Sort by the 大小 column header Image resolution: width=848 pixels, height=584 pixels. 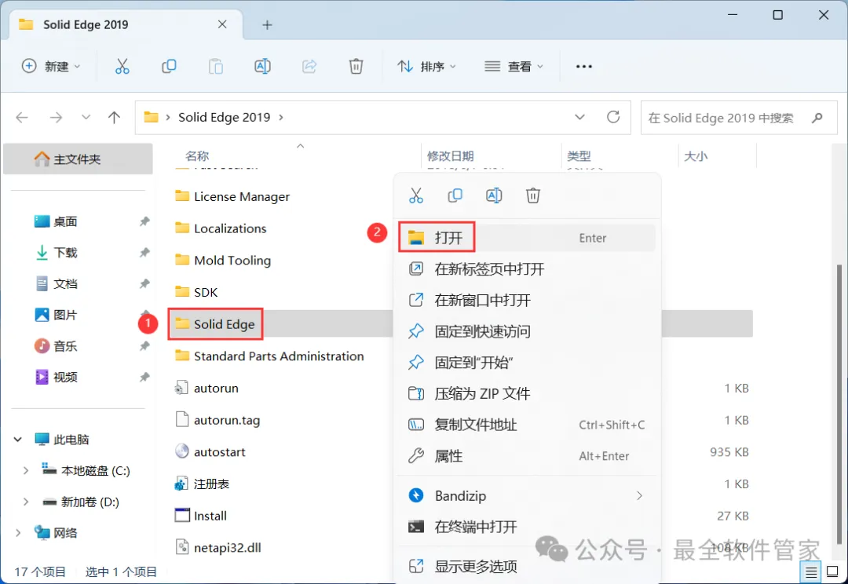click(696, 156)
